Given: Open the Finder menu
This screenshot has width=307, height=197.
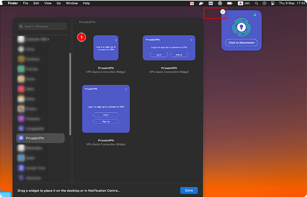Looking at the screenshot, I should click(x=13, y=3).
